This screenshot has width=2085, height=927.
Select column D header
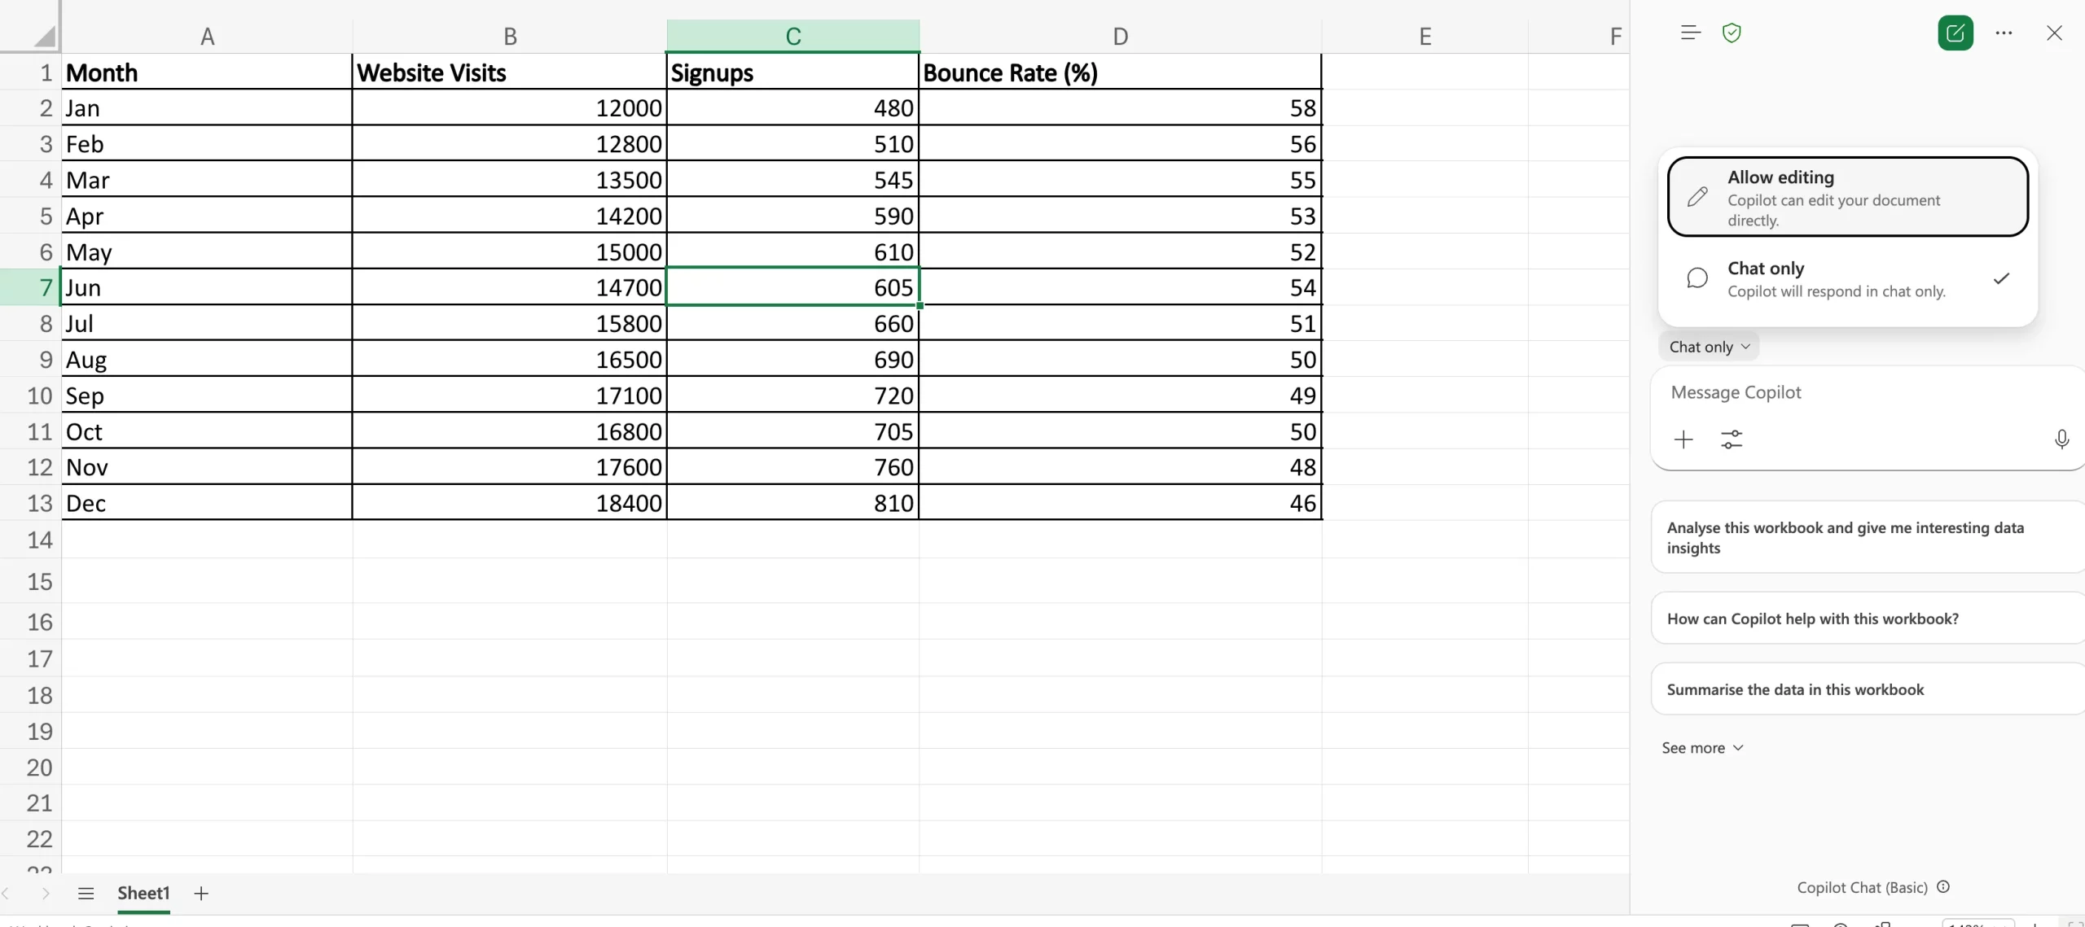[x=1120, y=37]
